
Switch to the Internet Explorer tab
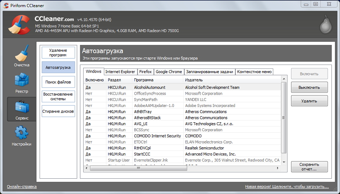click(x=120, y=72)
